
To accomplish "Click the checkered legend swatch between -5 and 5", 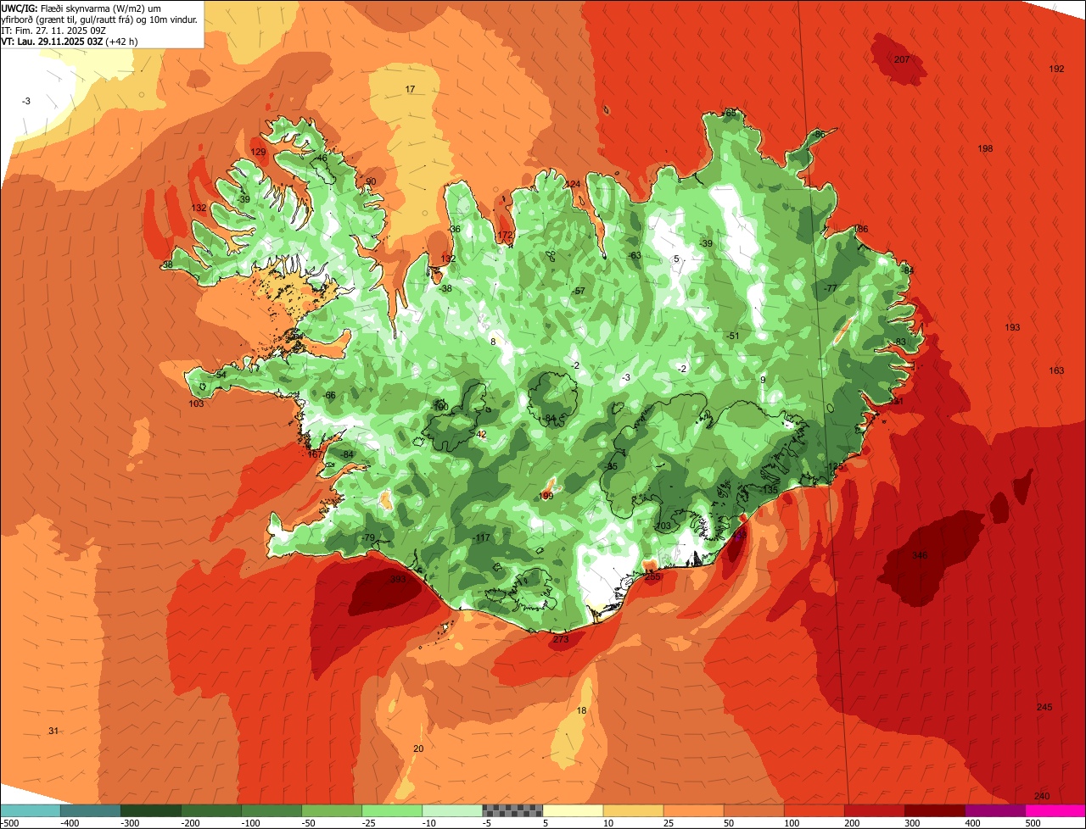I will 512,810.
